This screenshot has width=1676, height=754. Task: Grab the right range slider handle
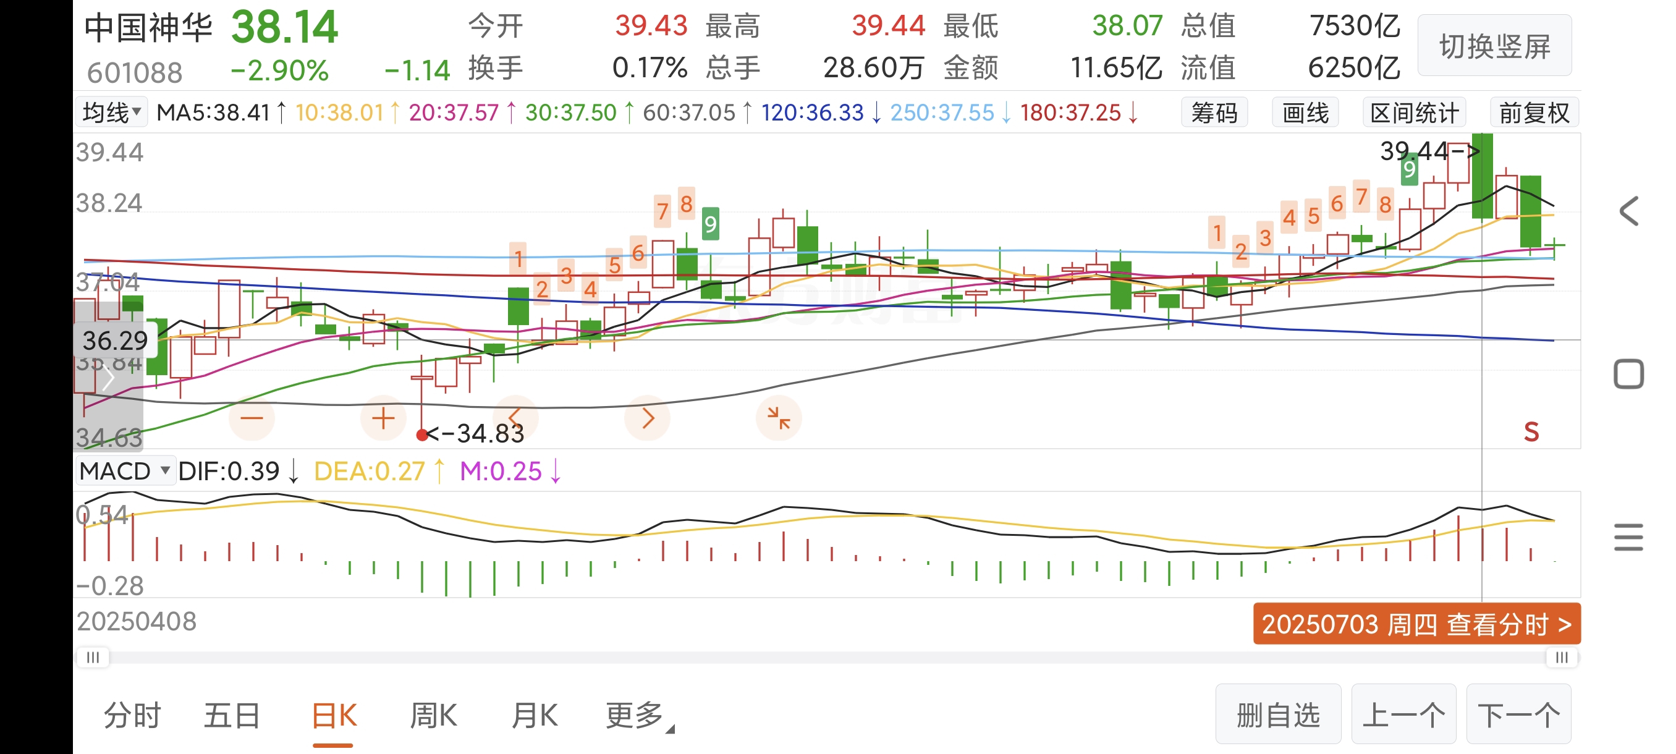1562,657
